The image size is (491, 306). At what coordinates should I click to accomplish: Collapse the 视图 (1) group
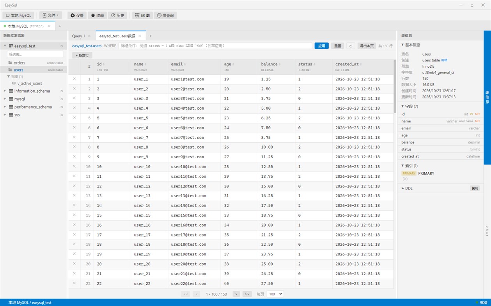click(9, 77)
